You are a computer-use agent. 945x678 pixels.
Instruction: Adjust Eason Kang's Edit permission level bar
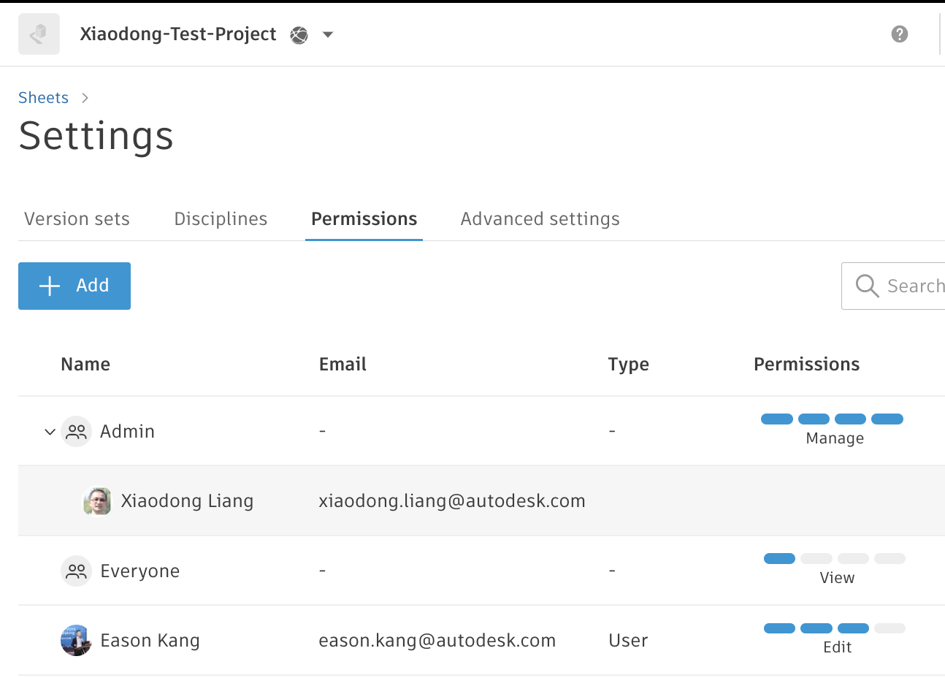(835, 628)
